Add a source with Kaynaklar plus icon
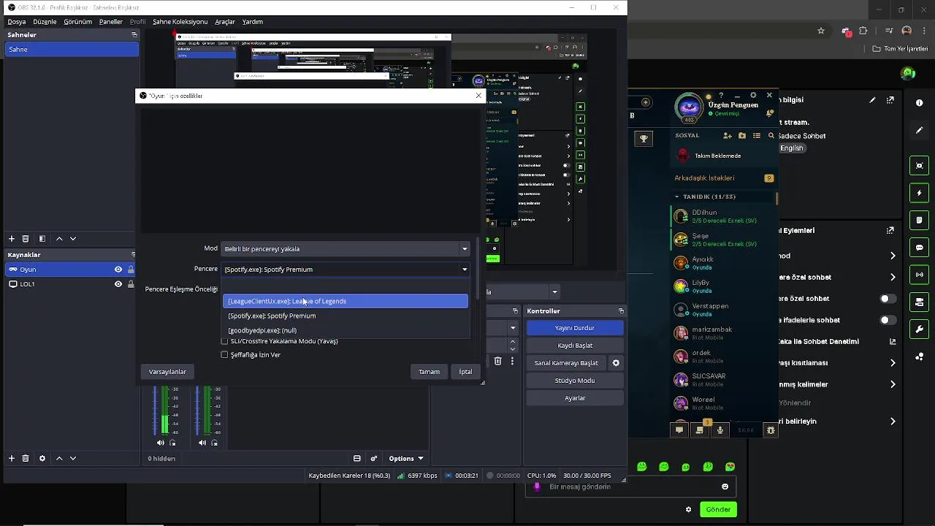Screen dimensions: 935x526 (12, 458)
